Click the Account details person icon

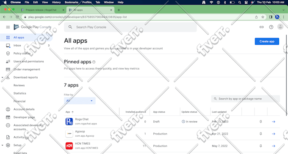[x=8, y=109]
